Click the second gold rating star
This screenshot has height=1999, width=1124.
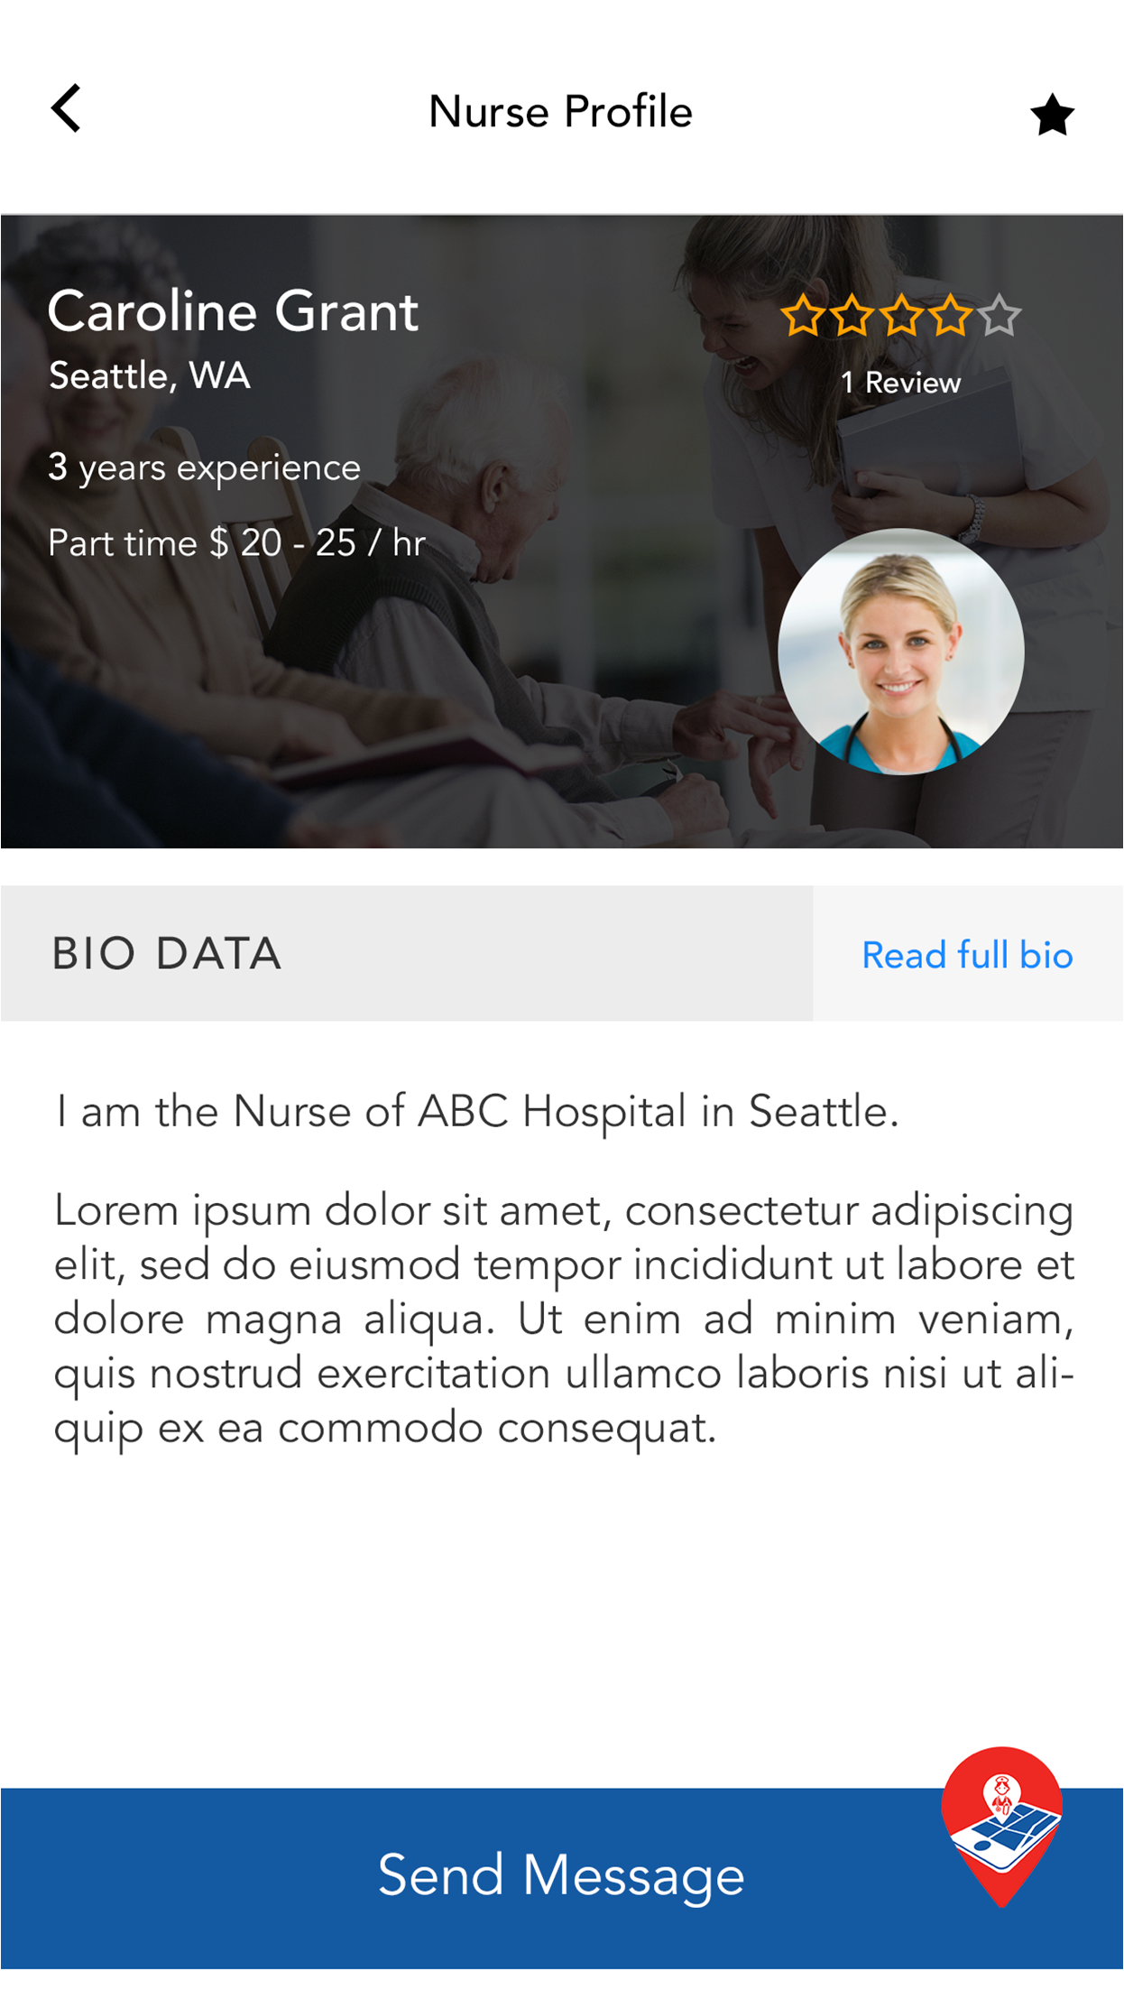coord(852,317)
